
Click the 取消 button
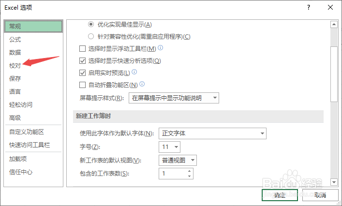tap(320, 195)
